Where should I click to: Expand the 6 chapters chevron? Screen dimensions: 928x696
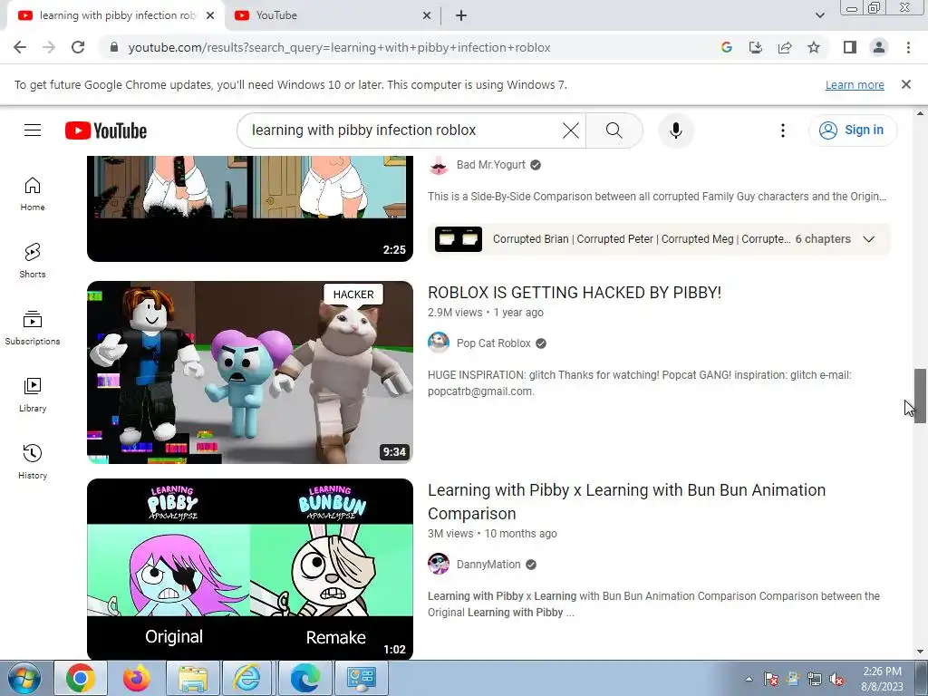pyautogui.click(x=868, y=239)
